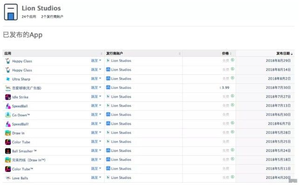The height and width of the screenshot is (185, 300).
Task: Click App Store icon in Happy Glass 8月14日 row
Action: tap(108, 69)
